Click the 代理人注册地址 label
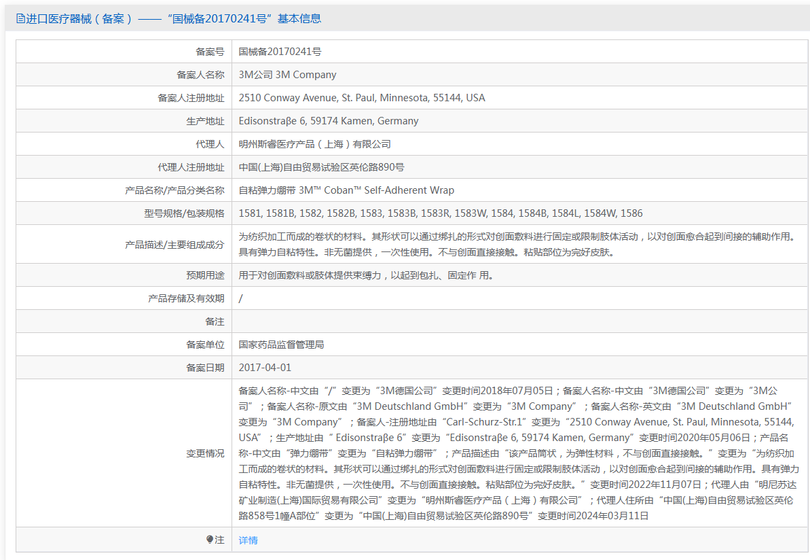Screen dimensions: 810x560 pos(191,167)
